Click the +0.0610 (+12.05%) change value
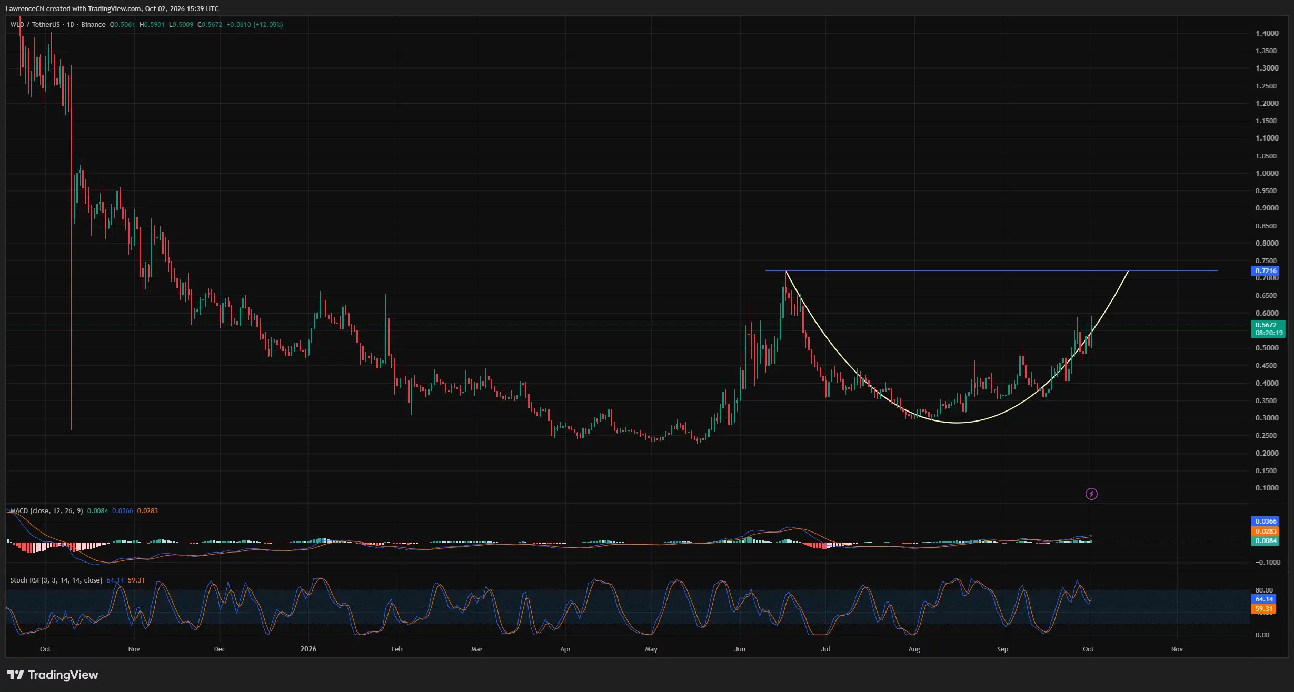Image resolution: width=1294 pixels, height=692 pixels. click(x=255, y=24)
